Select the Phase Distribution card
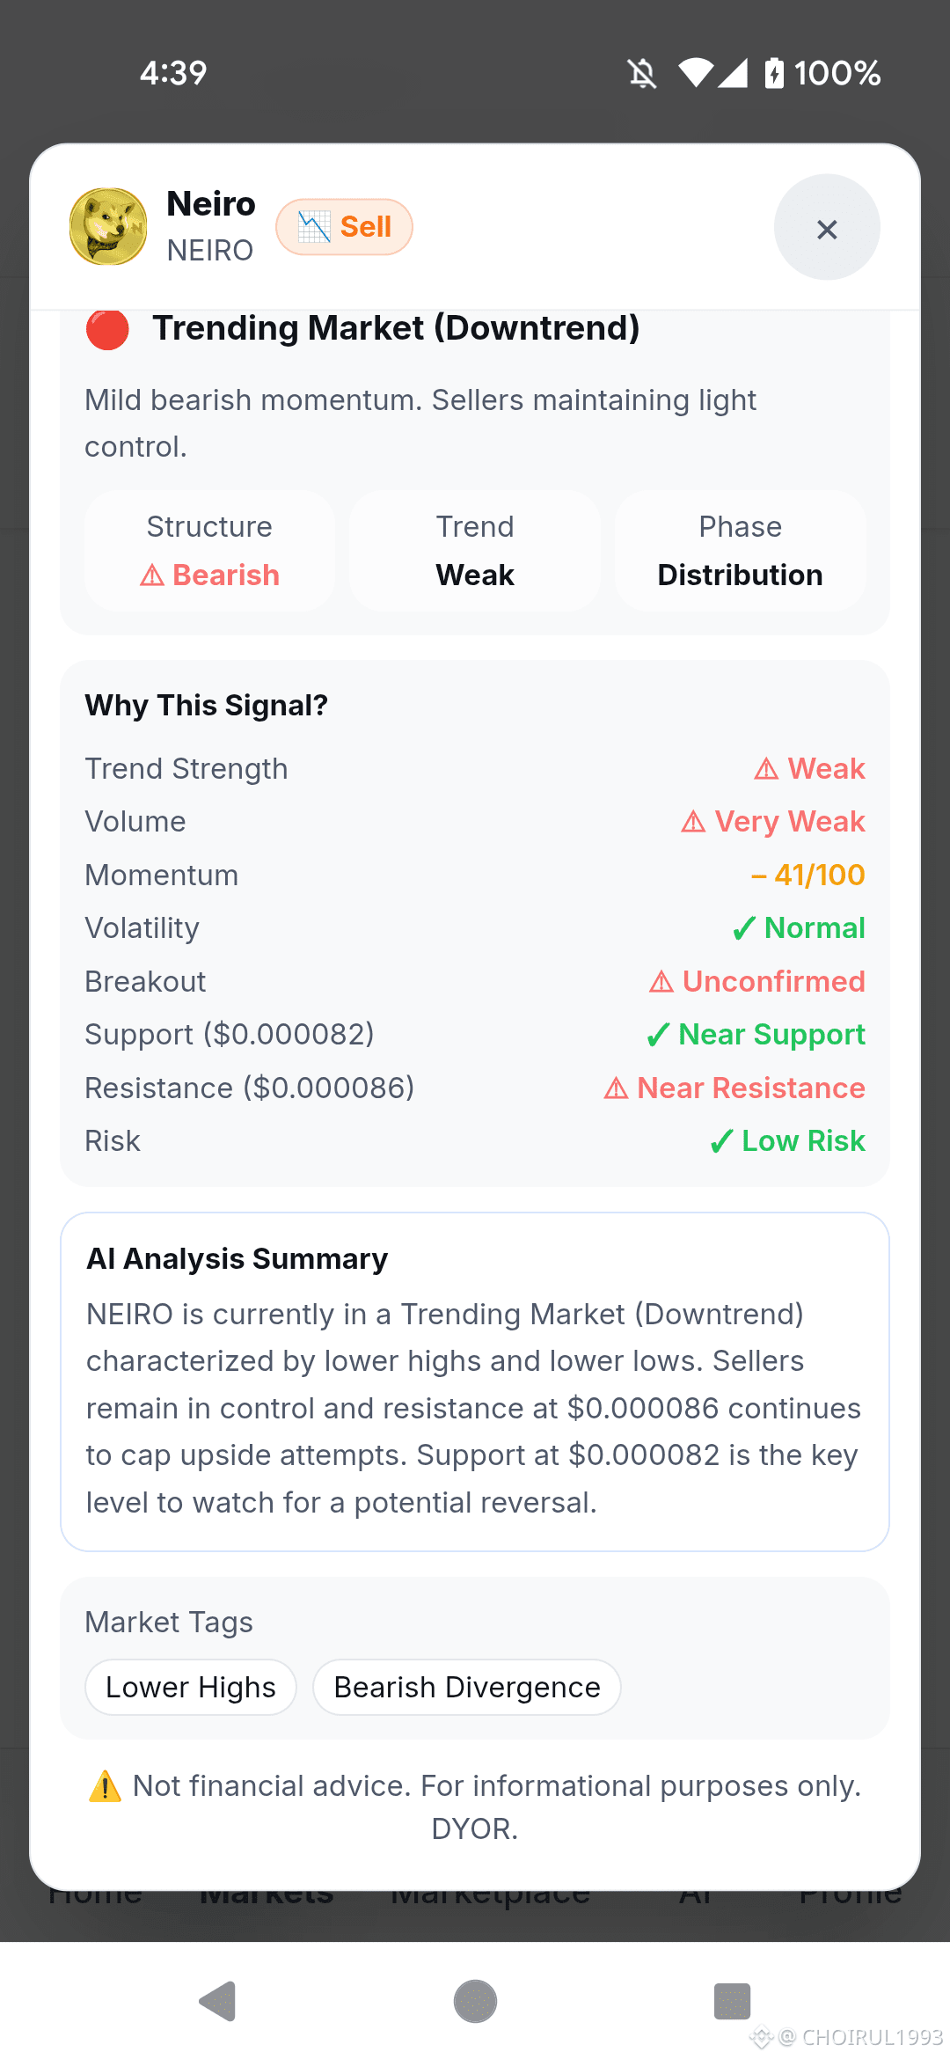 (741, 551)
